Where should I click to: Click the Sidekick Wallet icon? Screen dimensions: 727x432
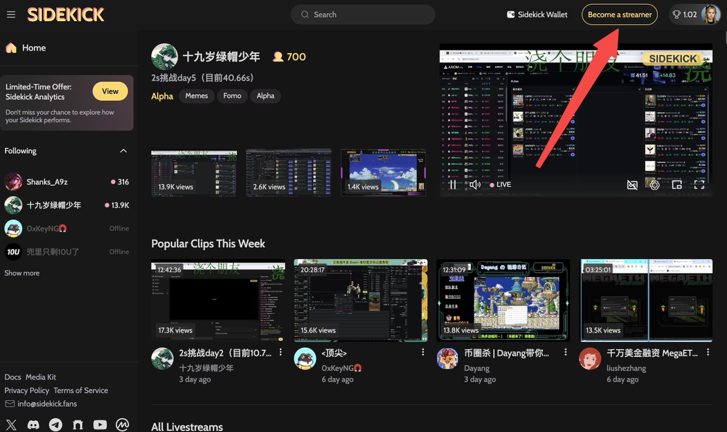click(511, 15)
